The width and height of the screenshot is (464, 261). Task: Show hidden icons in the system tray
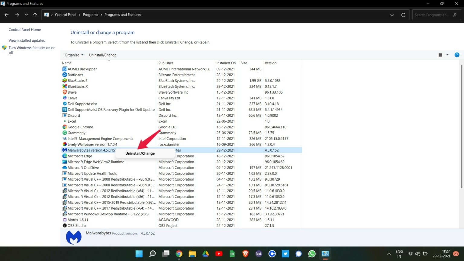[x=389, y=254]
